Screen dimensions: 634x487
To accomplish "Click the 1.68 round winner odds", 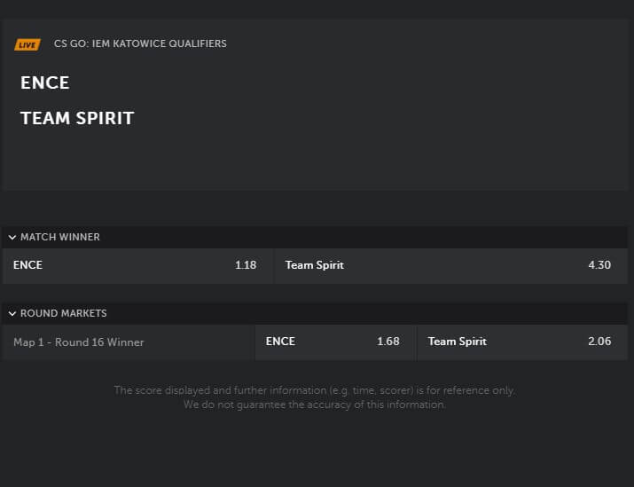I will point(388,342).
